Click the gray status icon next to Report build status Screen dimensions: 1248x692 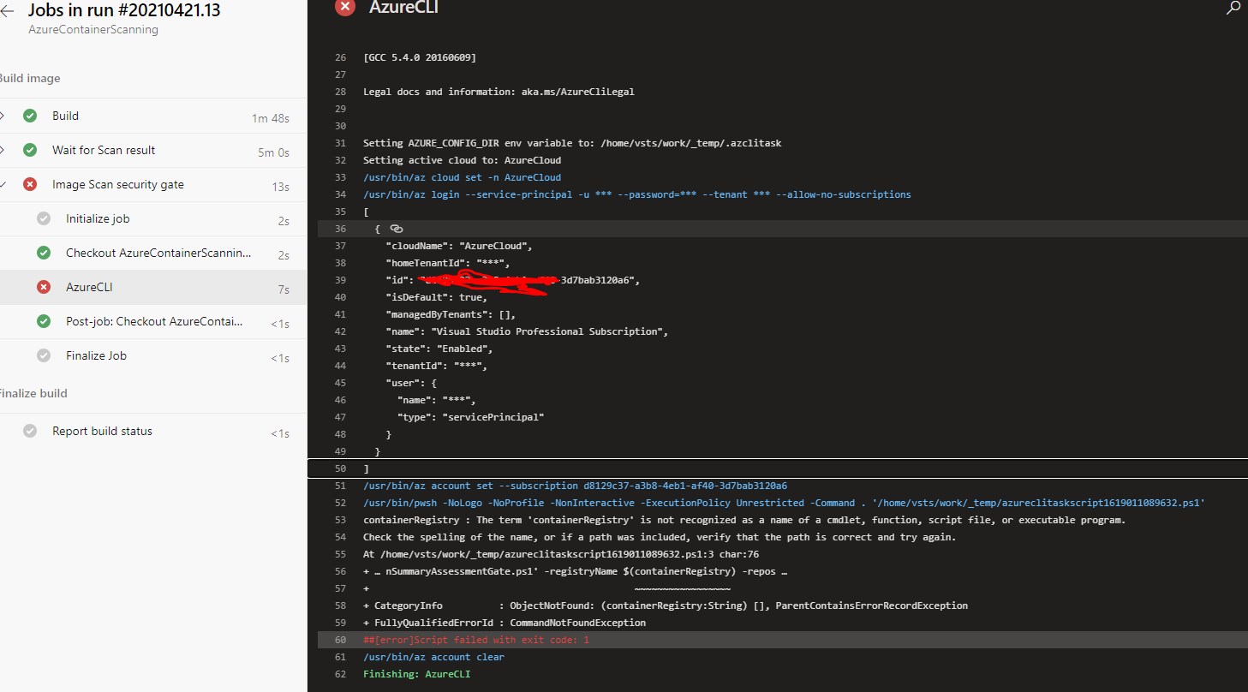(30, 431)
